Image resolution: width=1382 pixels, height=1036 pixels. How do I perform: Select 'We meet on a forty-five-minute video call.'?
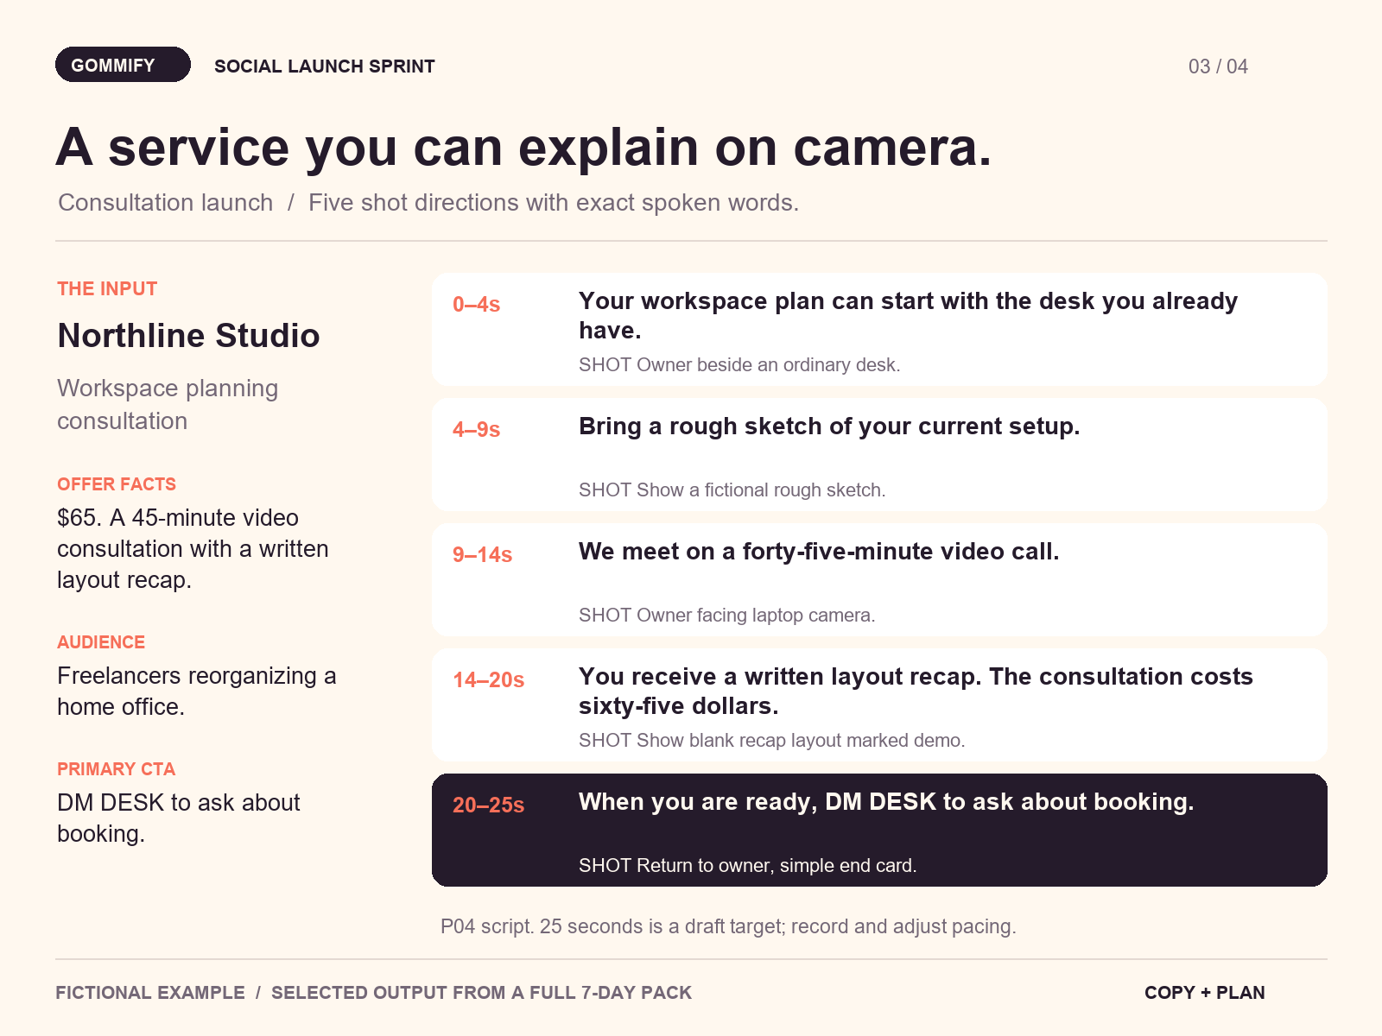[x=819, y=552]
